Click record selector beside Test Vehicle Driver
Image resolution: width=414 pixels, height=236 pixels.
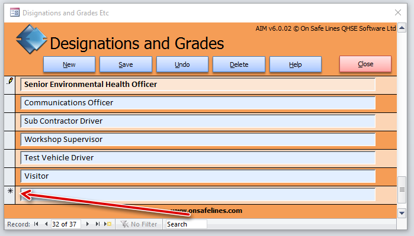coord(9,159)
